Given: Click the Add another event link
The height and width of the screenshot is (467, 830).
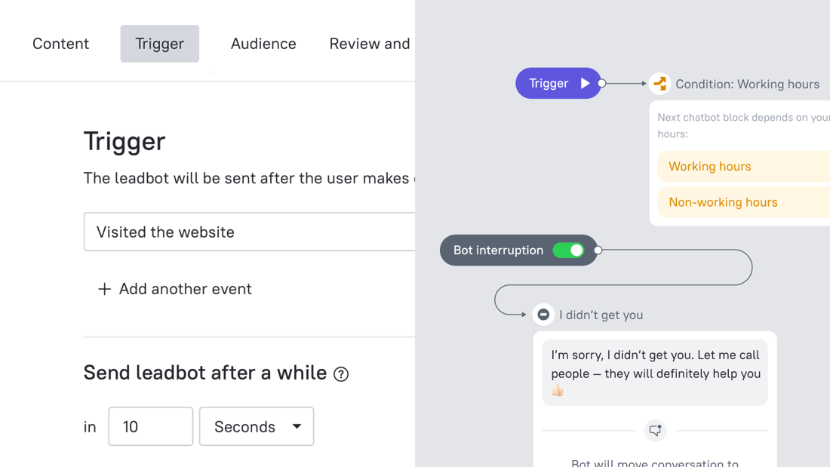Looking at the screenshot, I should click(185, 289).
